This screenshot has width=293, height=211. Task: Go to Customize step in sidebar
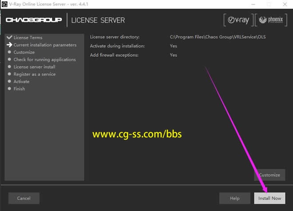coord(24,52)
